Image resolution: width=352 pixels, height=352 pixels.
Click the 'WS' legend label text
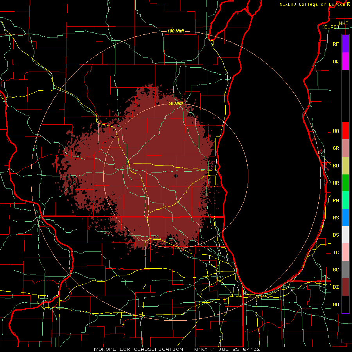[336, 217]
